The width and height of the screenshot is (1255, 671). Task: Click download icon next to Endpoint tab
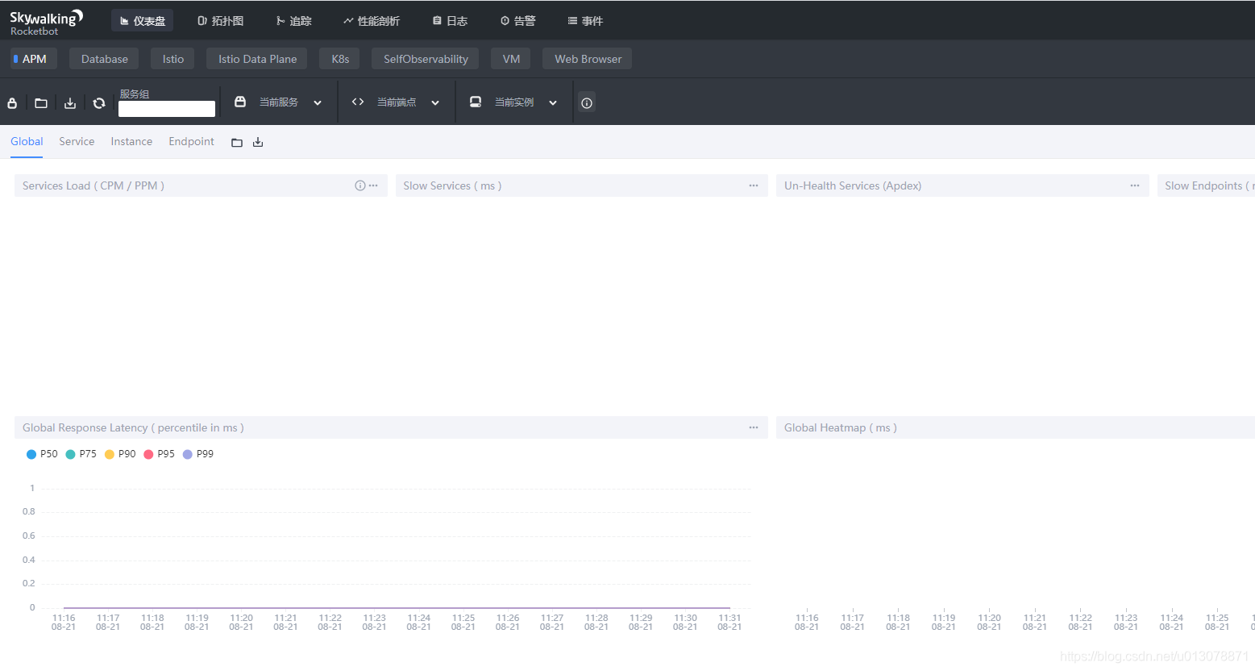click(258, 143)
